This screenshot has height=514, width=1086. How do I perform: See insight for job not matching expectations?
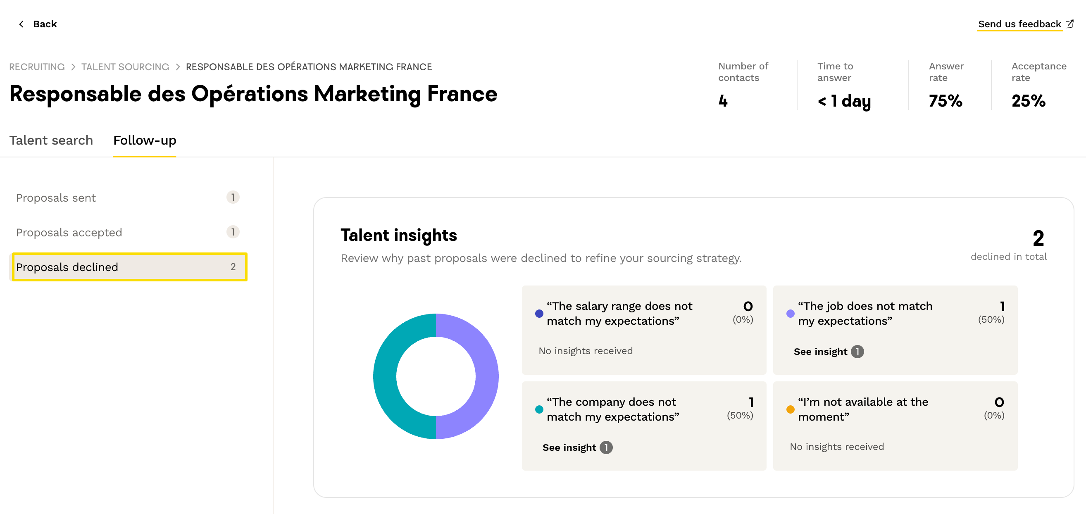[x=820, y=352]
